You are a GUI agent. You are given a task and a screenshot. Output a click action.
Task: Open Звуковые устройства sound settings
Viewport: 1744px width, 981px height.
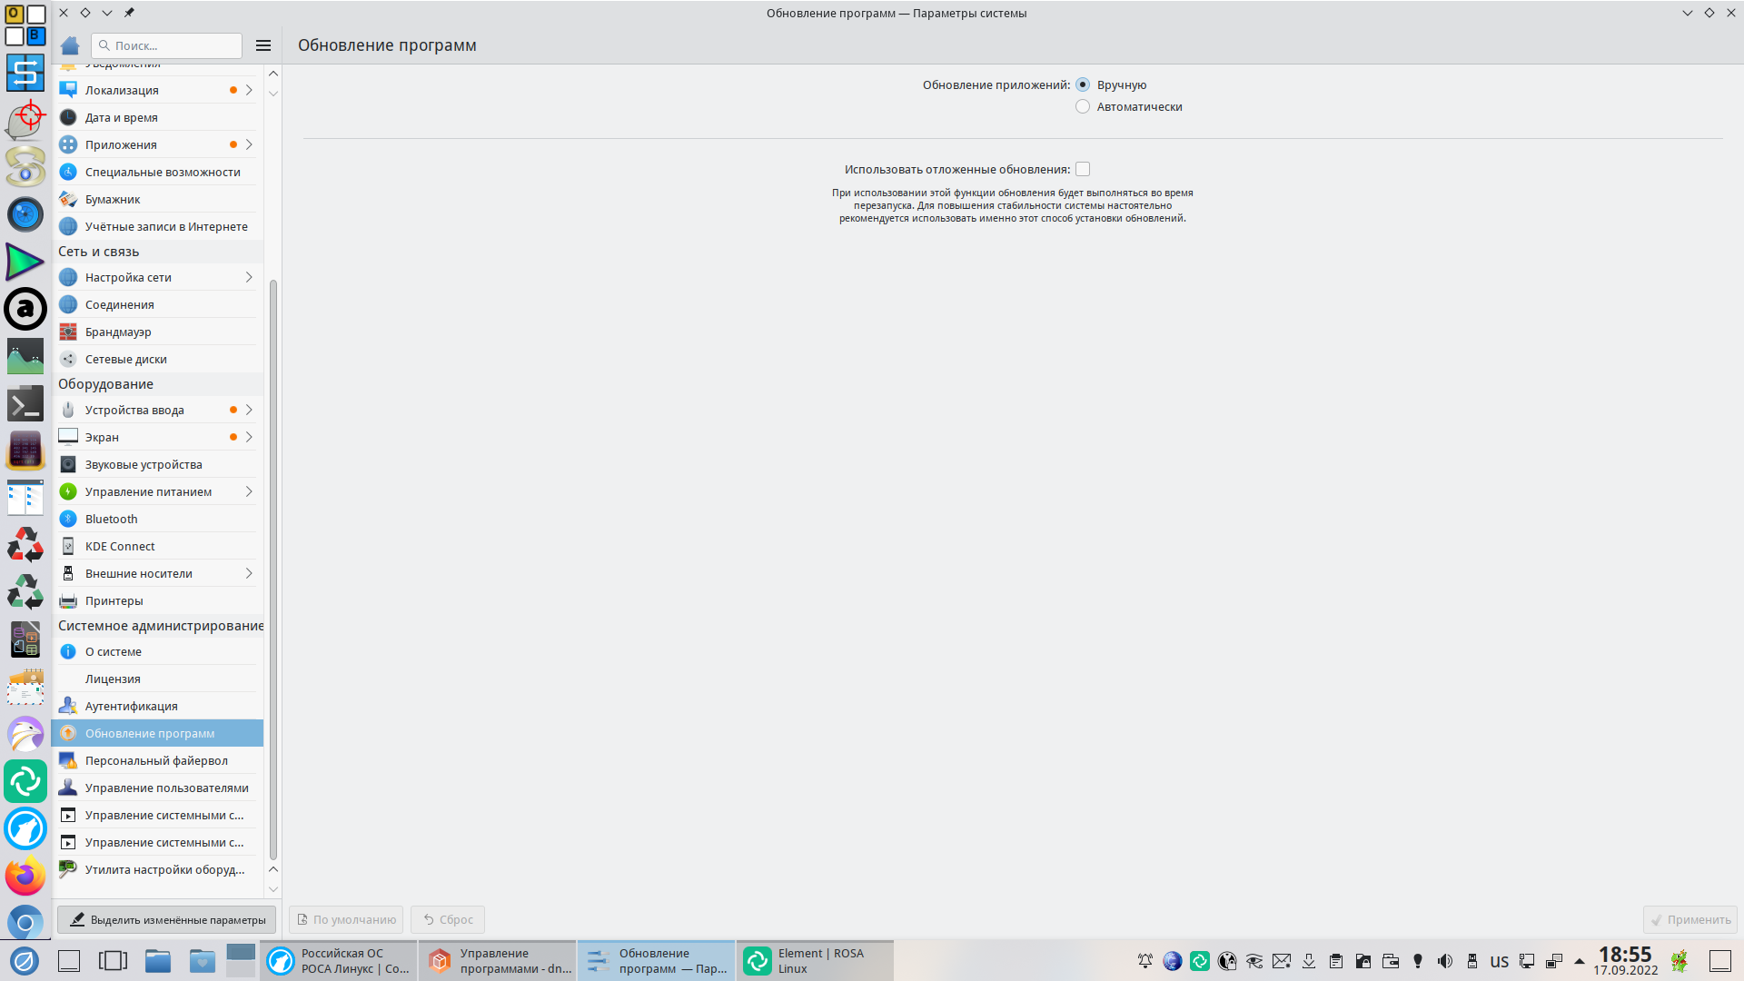[144, 464]
